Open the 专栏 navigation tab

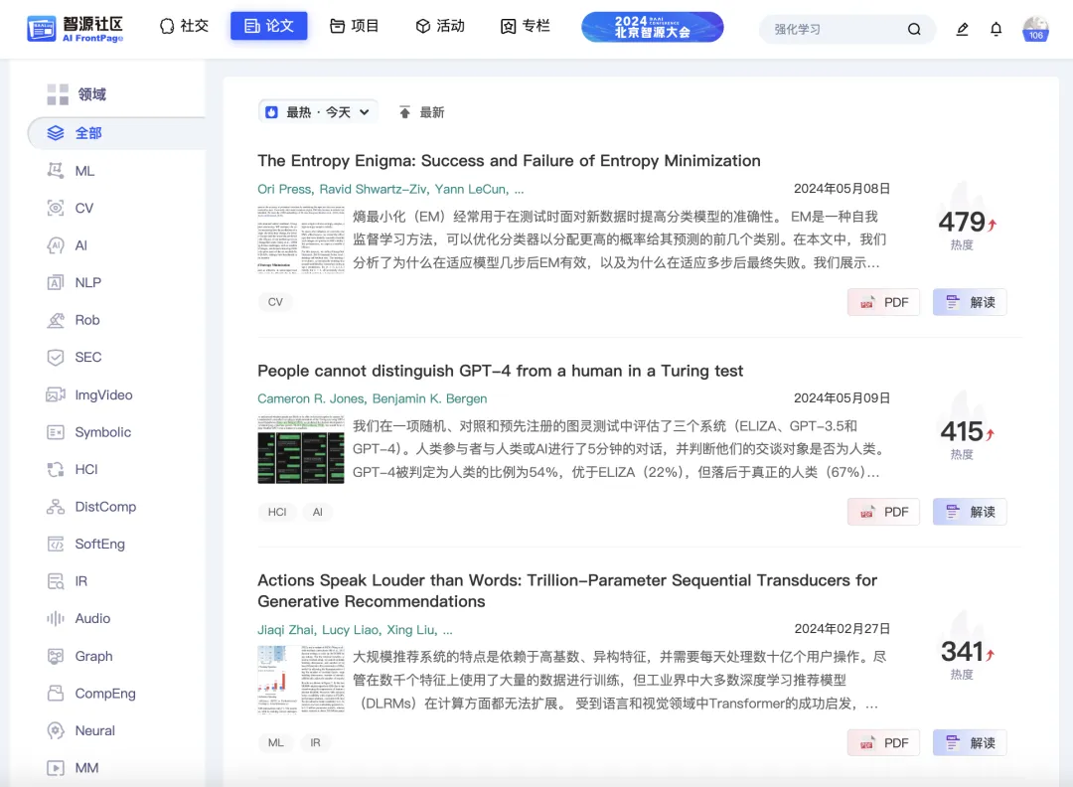point(526,26)
